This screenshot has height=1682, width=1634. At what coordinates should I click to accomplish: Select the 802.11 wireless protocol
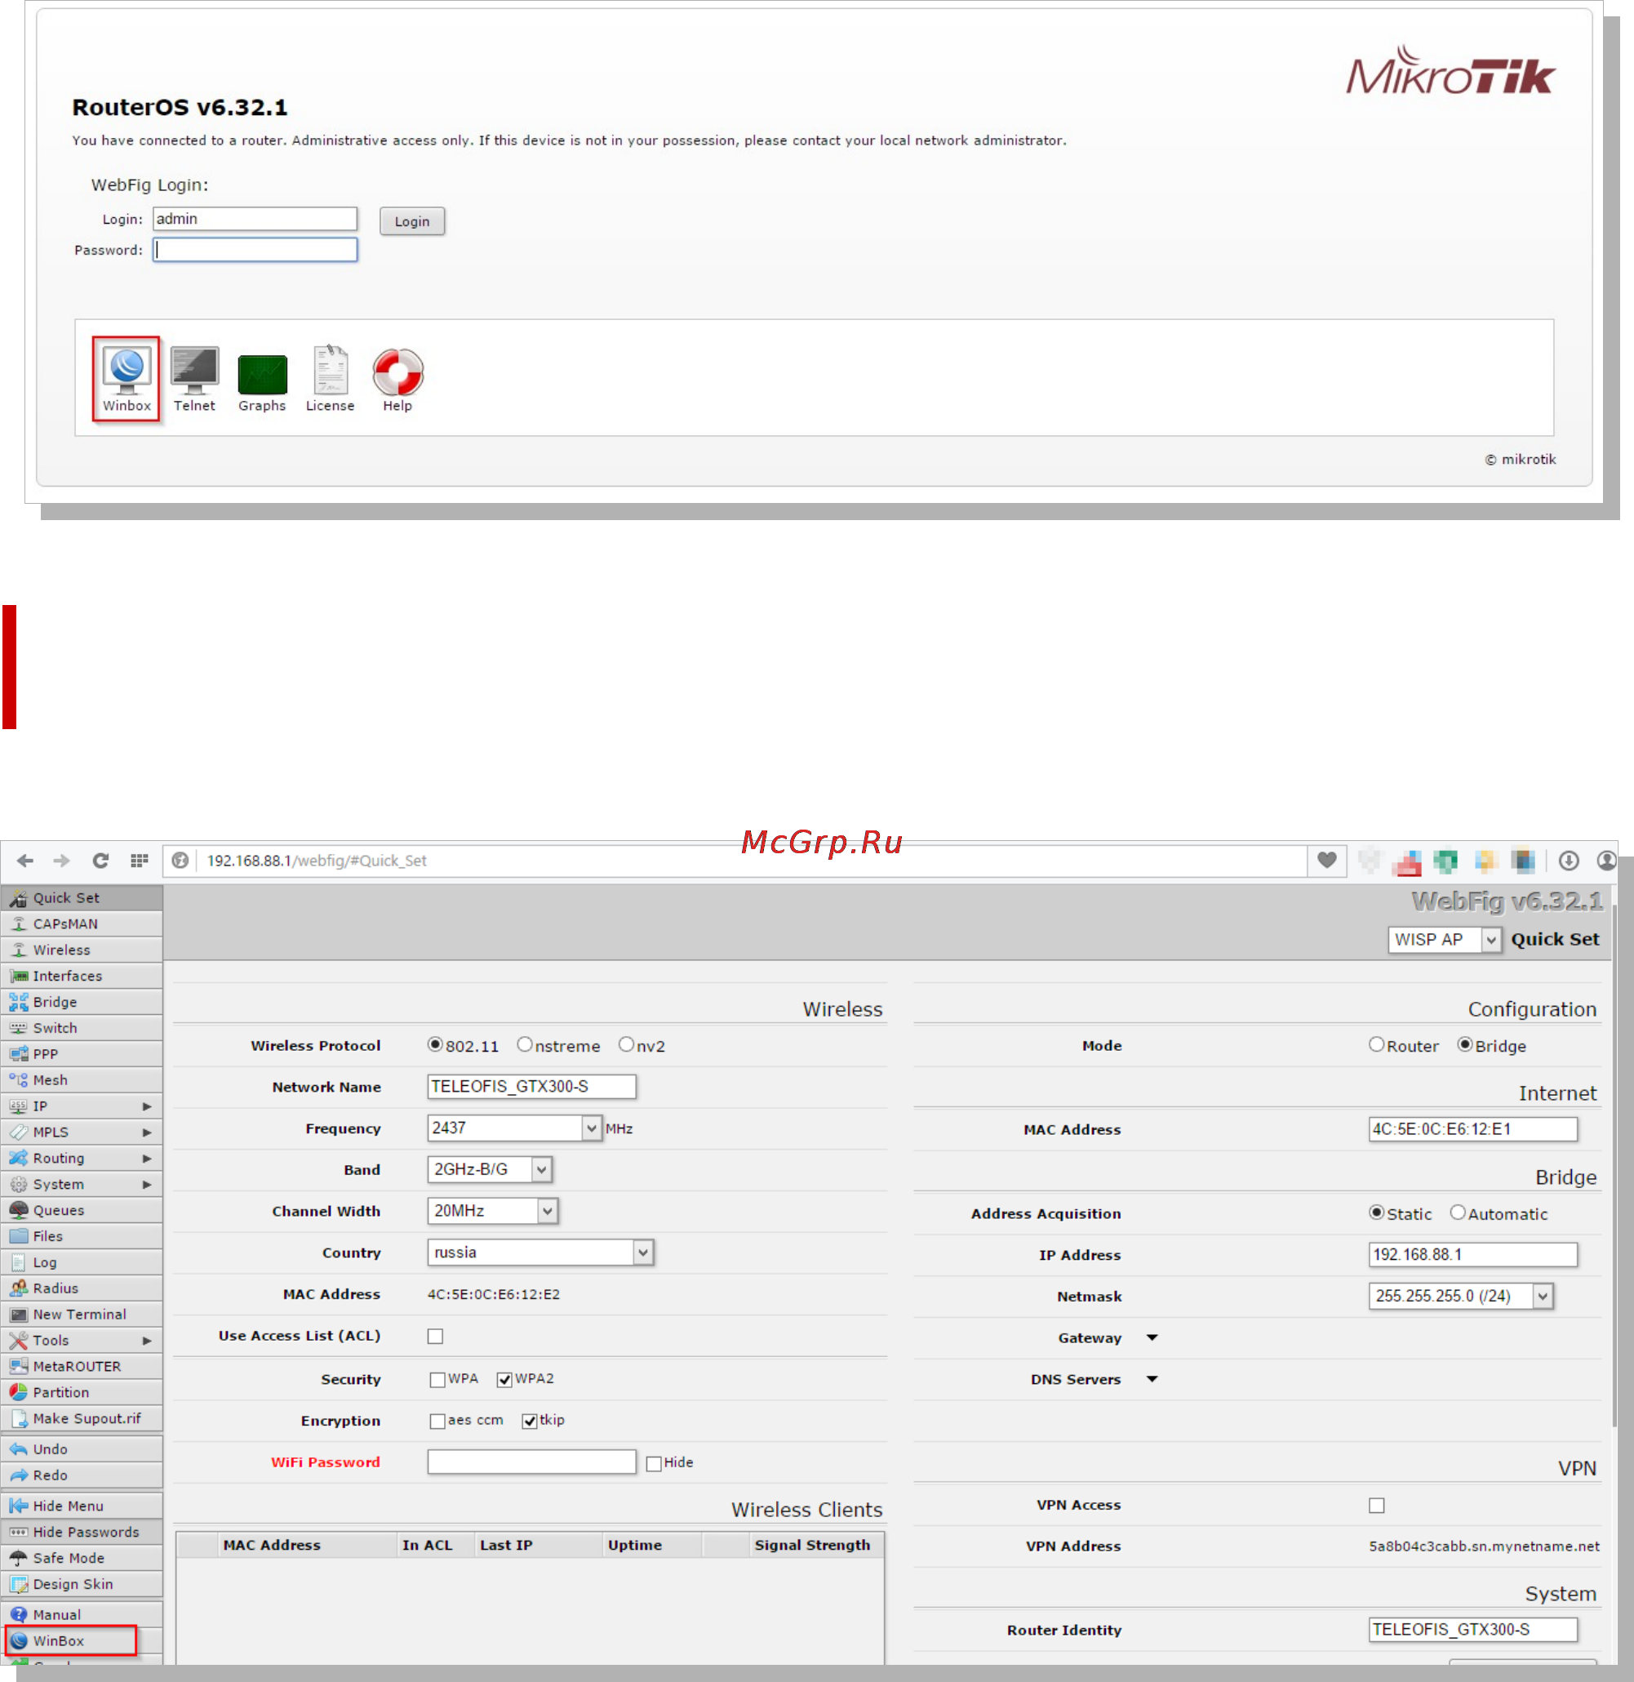(x=435, y=1045)
